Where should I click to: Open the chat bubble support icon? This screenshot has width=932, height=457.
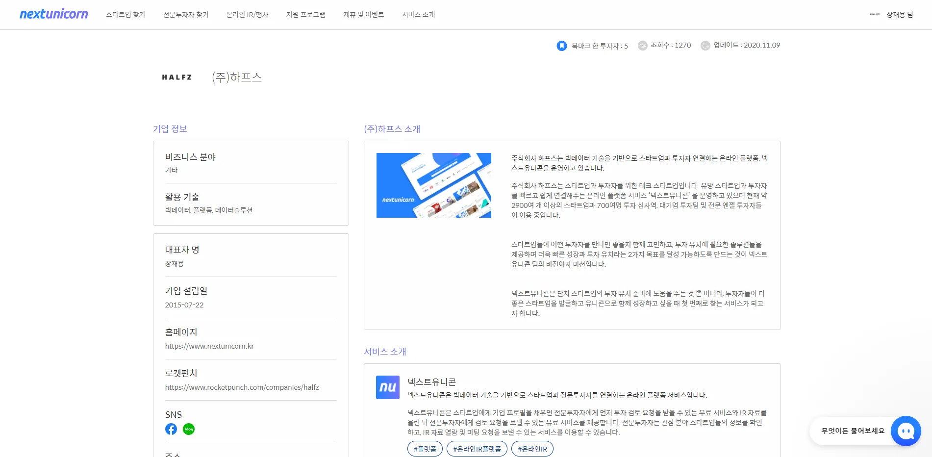pos(906,431)
